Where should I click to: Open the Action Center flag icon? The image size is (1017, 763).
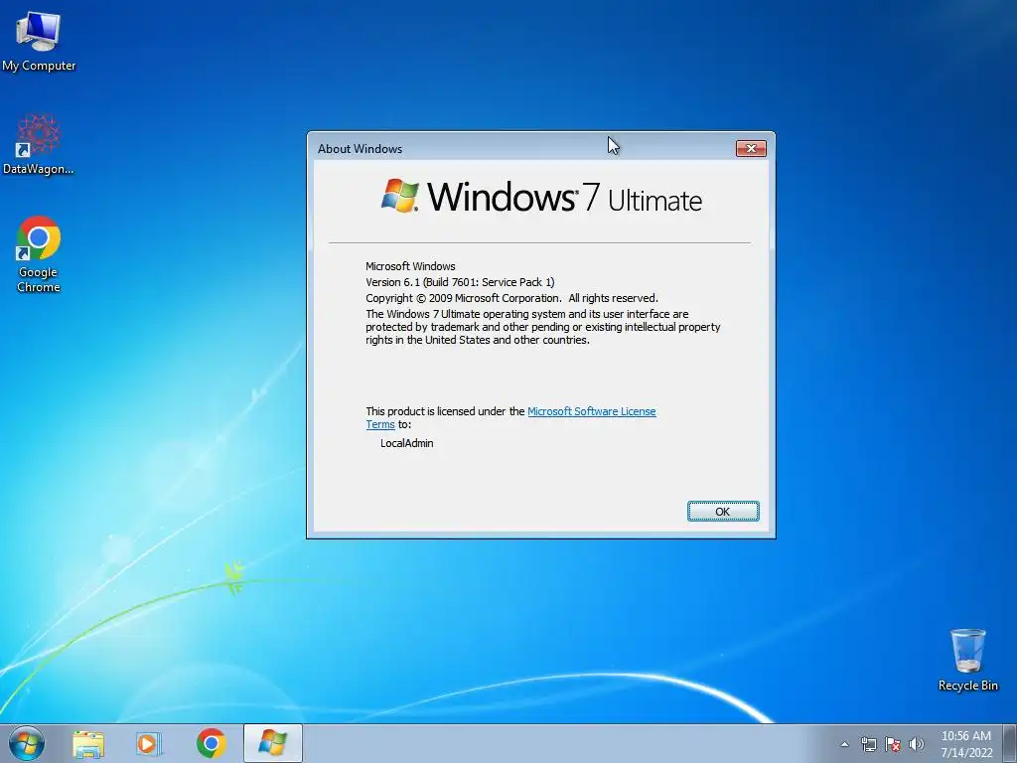pos(893,744)
